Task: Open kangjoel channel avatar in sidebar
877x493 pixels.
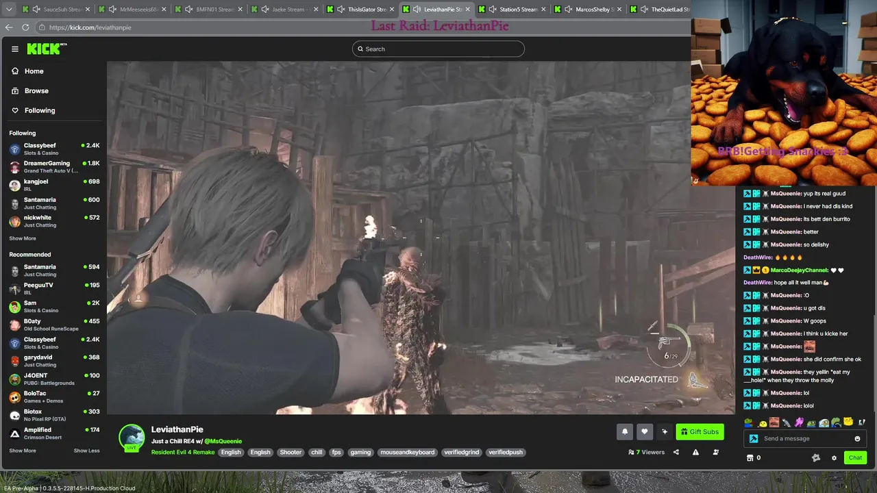Action: (14, 186)
